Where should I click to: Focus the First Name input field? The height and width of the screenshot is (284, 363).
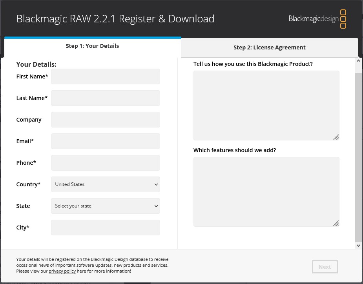point(105,76)
